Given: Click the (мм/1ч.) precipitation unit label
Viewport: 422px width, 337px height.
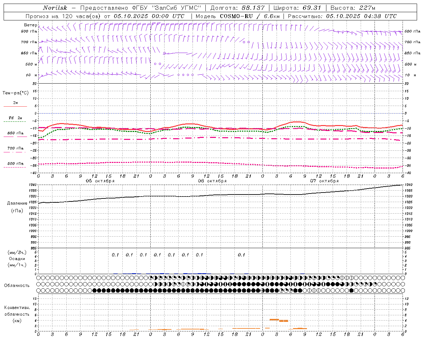Looking at the screenshot, I should point(17,265).
